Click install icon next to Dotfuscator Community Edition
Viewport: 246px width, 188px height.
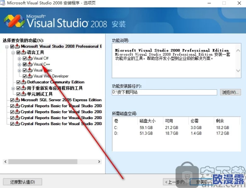point(24,82)
